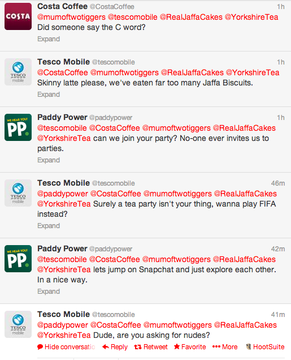Screen dimensions: 291x360
Task: Open the first Tesco Mobile profile avatar
Action: 18,72
